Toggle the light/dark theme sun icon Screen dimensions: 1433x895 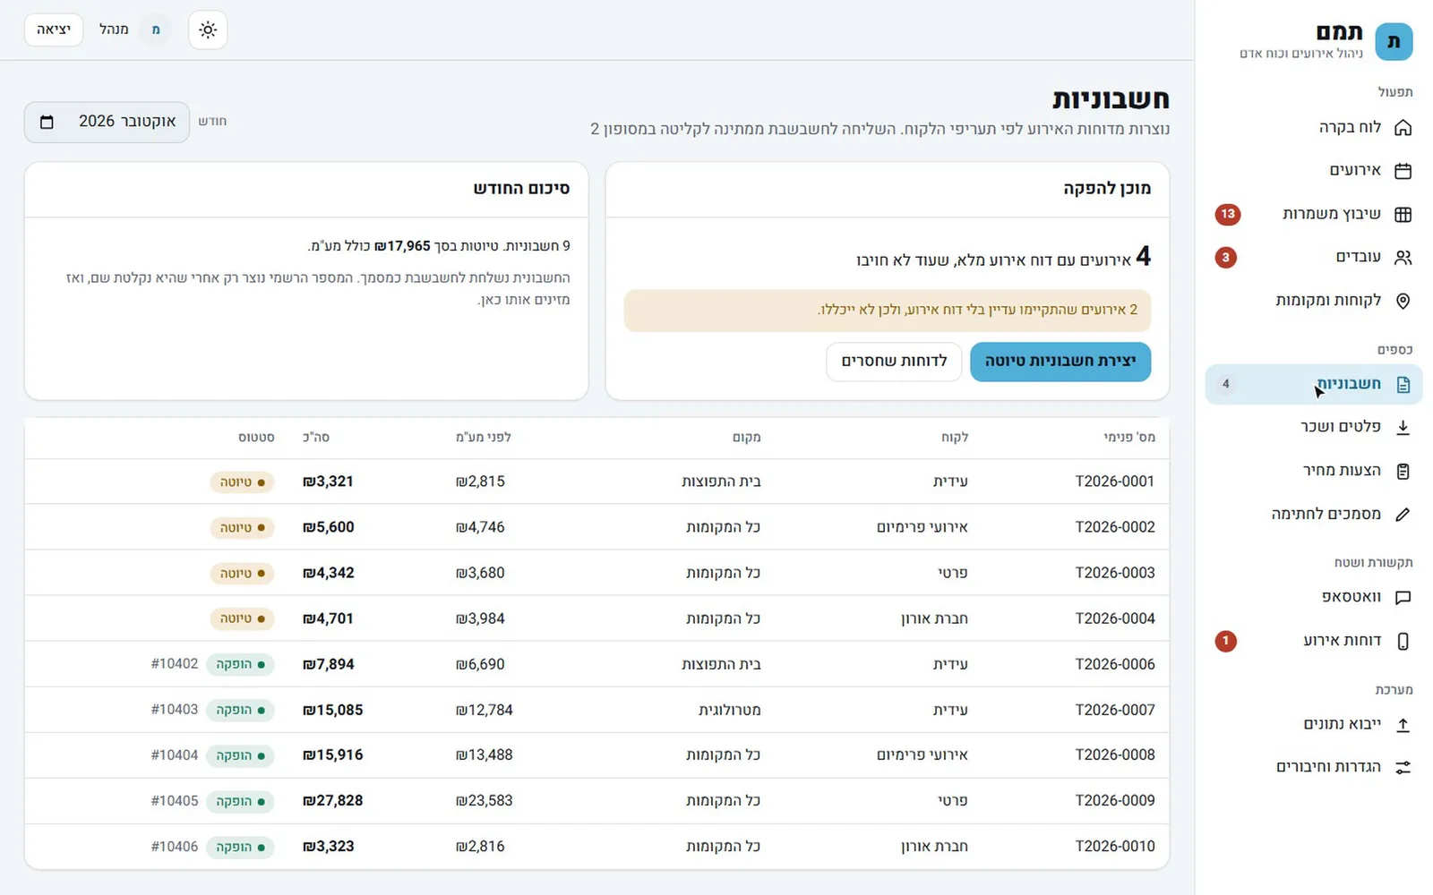point(208,30)
